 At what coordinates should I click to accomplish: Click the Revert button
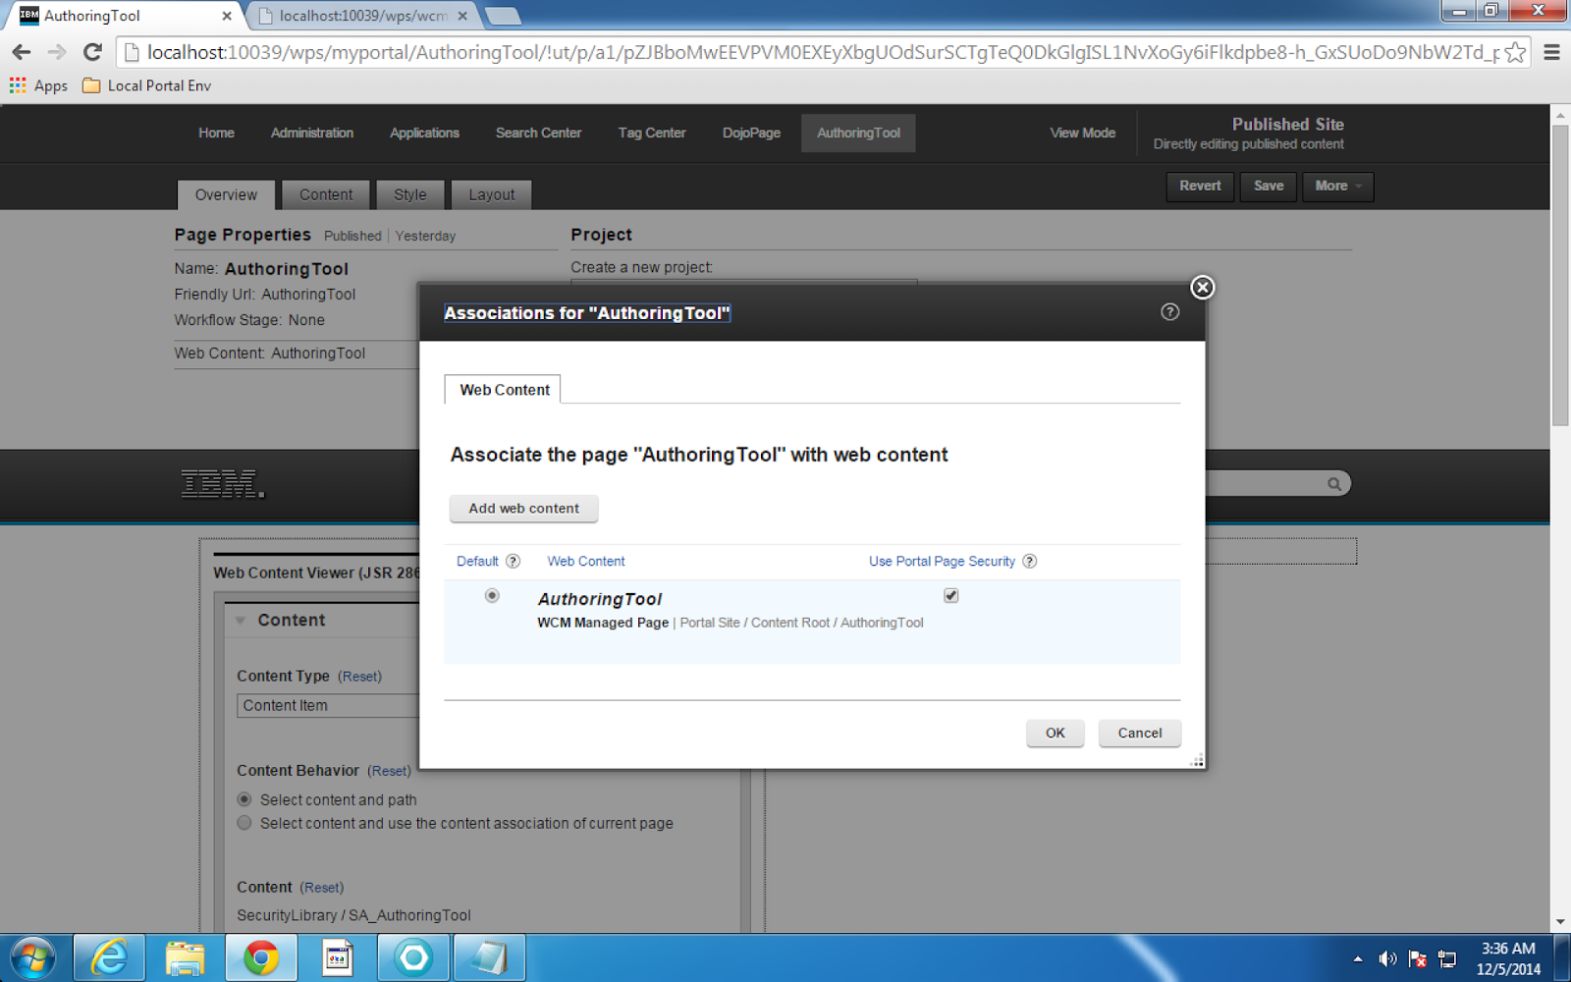(1200, 186)
